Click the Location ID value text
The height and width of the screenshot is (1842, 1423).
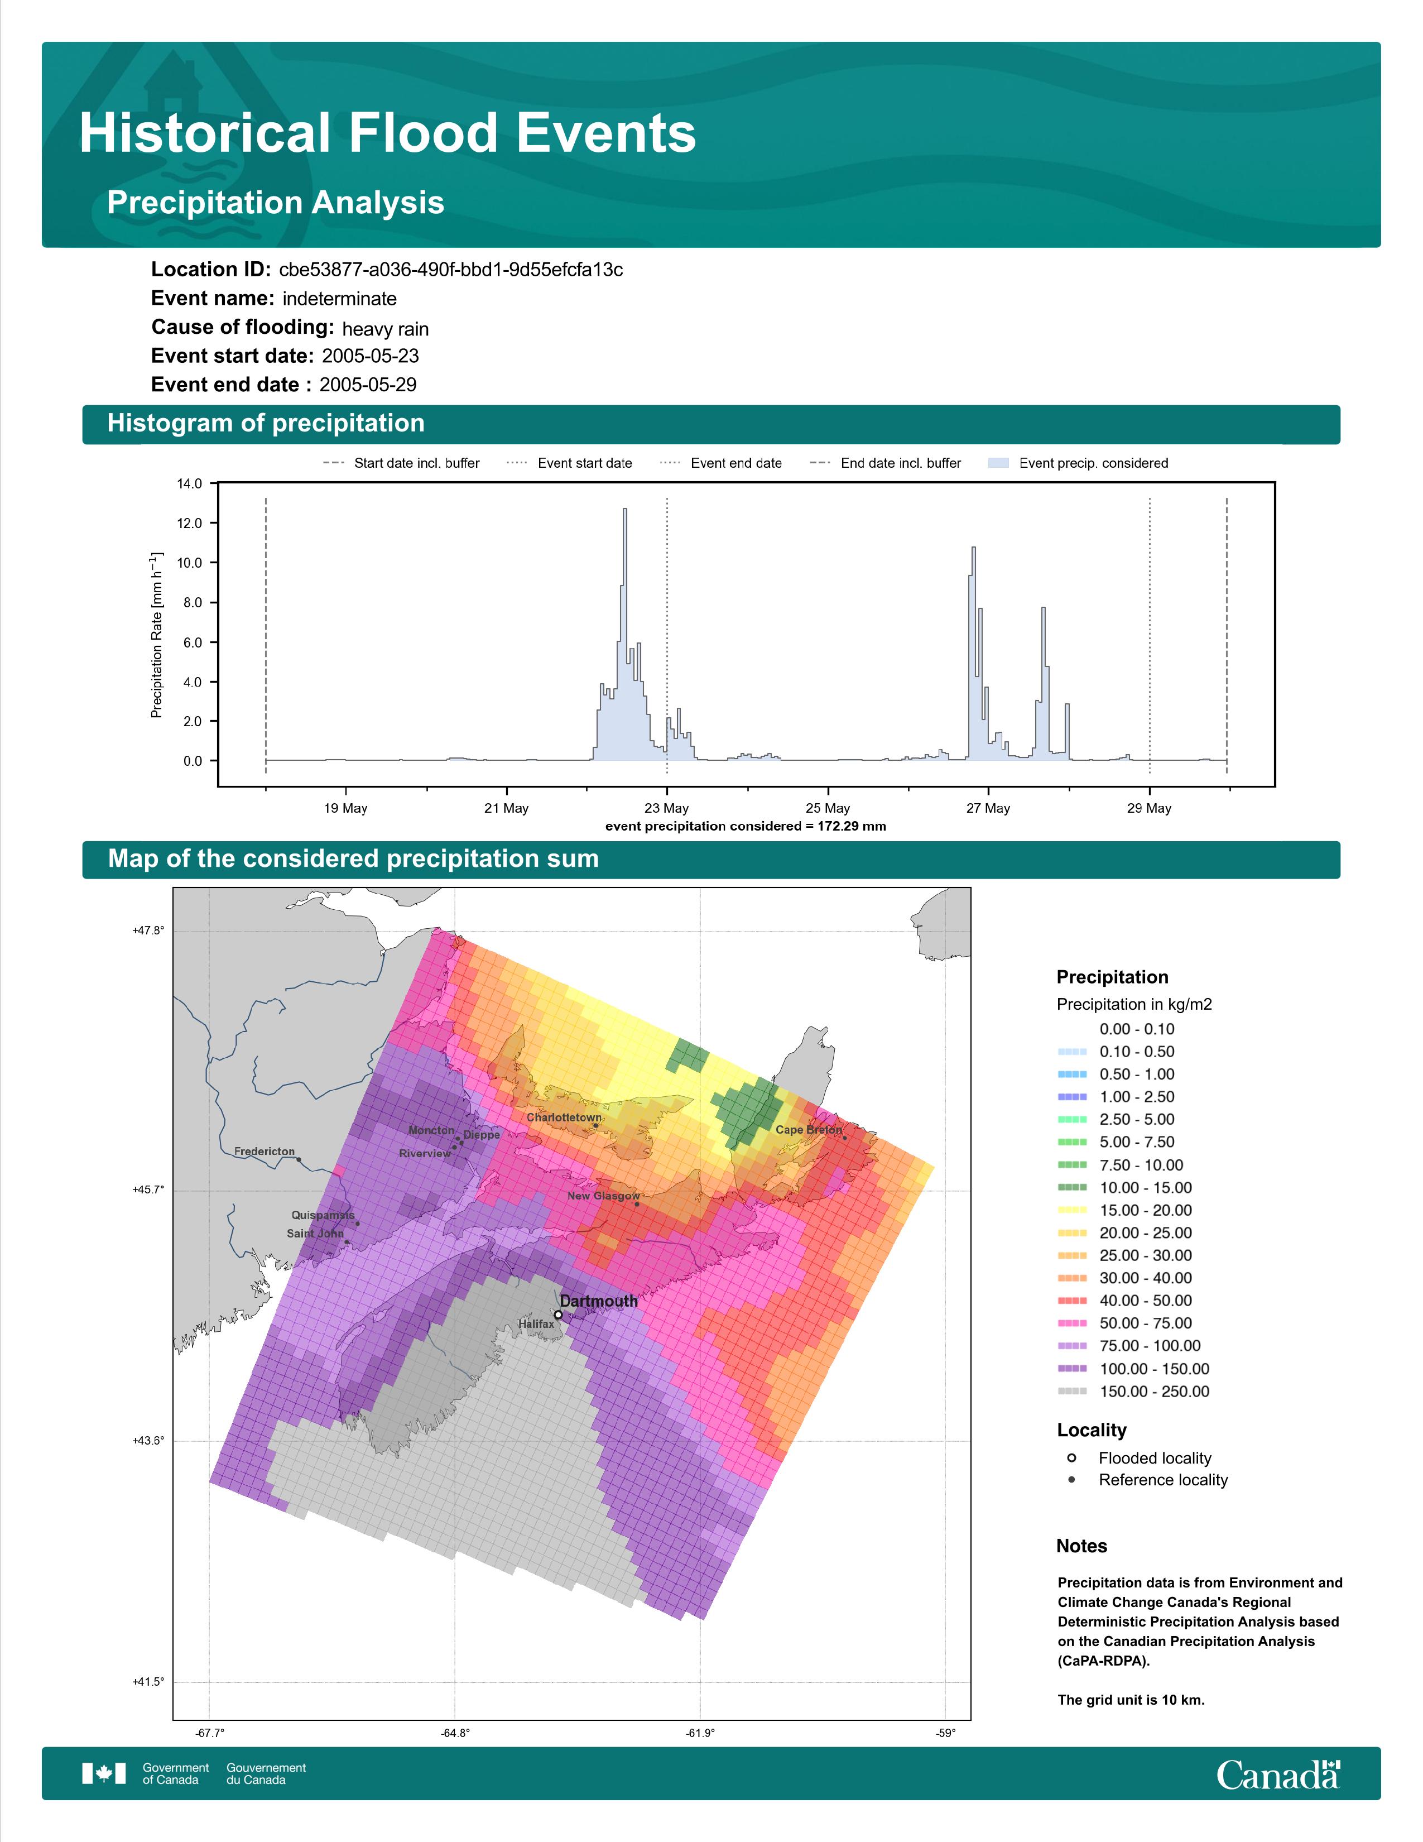point(451,270)
